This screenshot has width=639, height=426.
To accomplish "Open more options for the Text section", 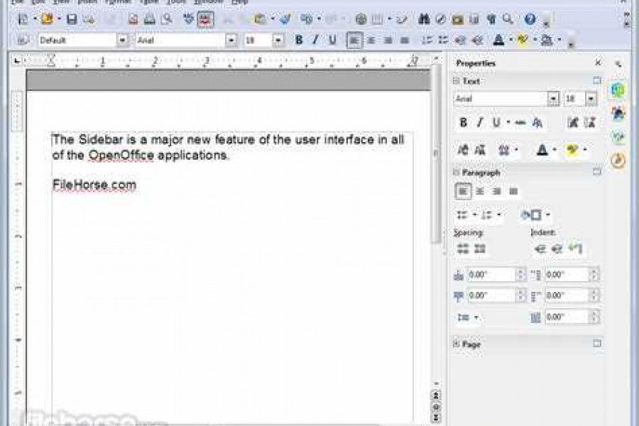I will tap(598, 81).
